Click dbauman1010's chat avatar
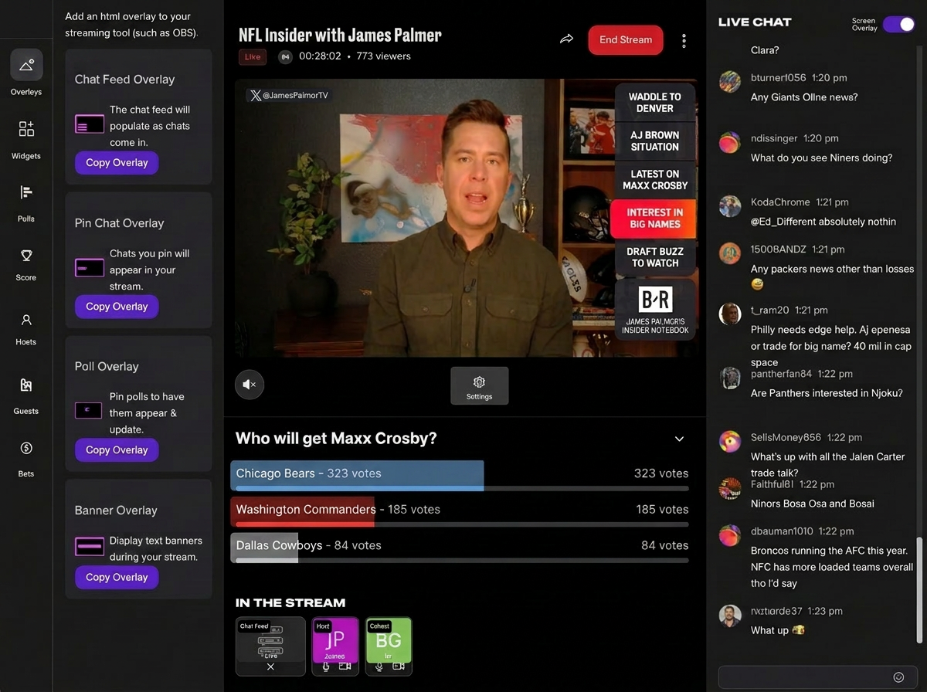 [730, 535]
